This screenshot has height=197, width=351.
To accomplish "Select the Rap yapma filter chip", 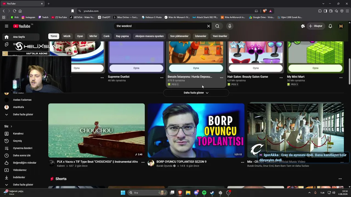I will (122, 36).
